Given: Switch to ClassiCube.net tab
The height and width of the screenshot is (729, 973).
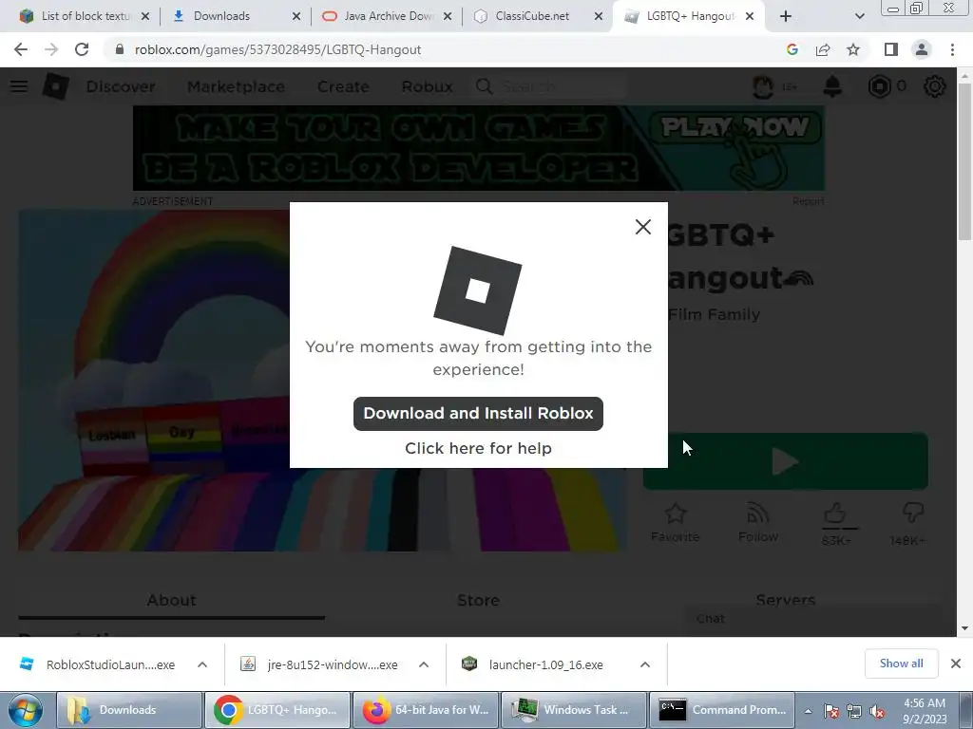Looking at the screenshot, I should point(532,16).
